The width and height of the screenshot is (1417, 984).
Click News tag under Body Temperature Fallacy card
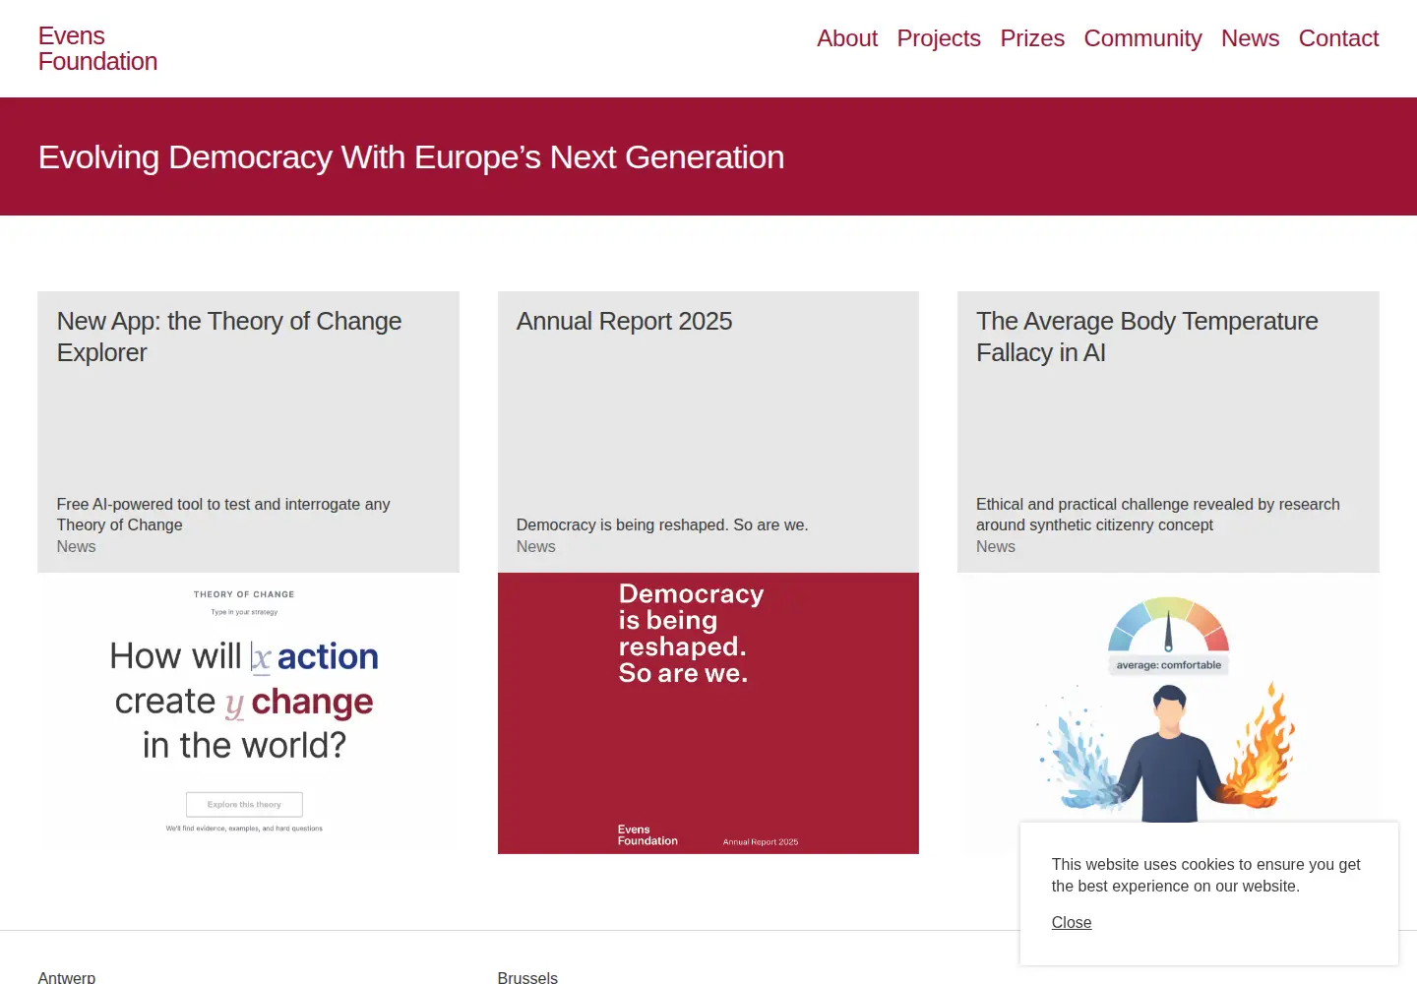point(995,546)
